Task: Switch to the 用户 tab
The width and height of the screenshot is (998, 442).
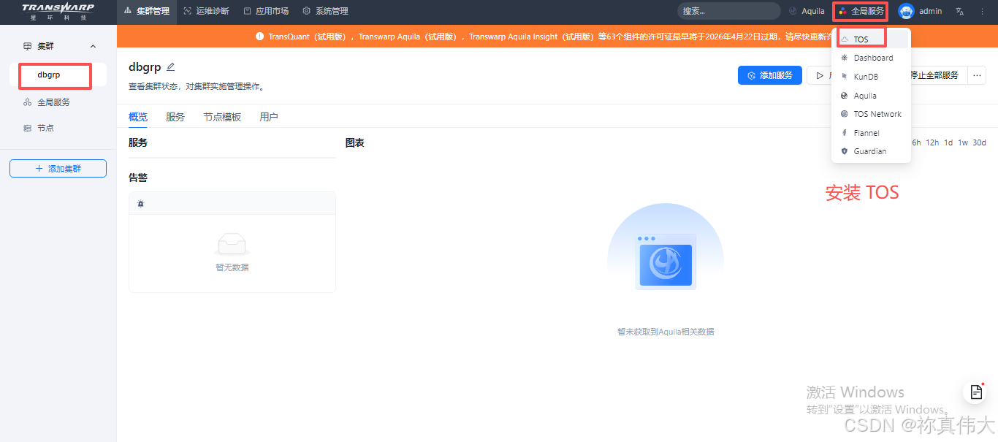Action: 269,117
